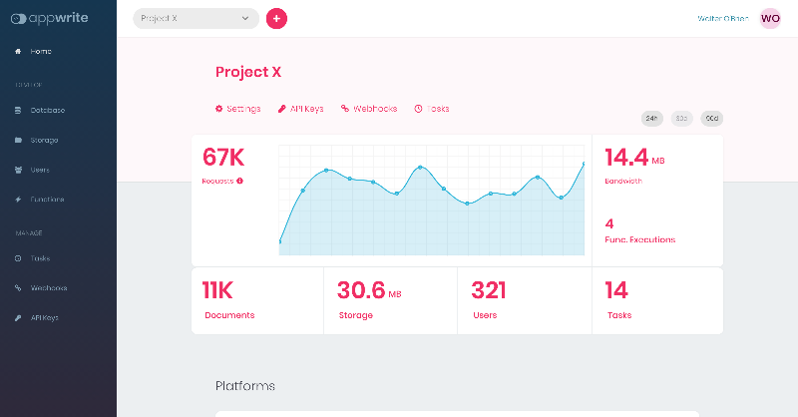Open API Keys in sidebar

pos(45,317)
